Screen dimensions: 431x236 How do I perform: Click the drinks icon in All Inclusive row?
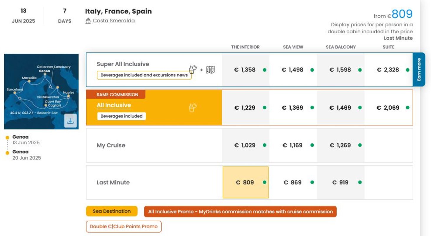click(193, 108)
